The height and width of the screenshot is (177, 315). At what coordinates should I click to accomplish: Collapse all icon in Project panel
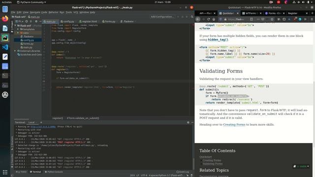click(31, 21)
